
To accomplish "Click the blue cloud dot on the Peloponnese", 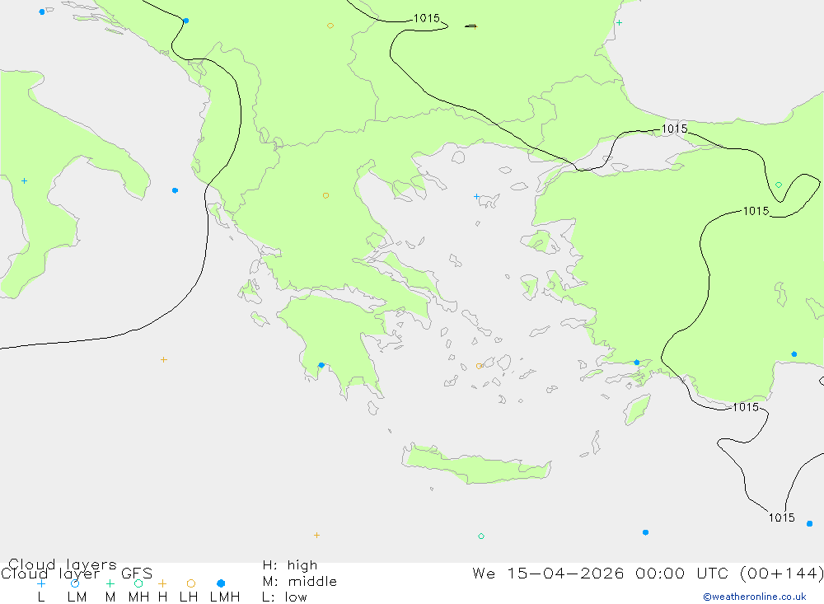I will click(x=321, y=365).
